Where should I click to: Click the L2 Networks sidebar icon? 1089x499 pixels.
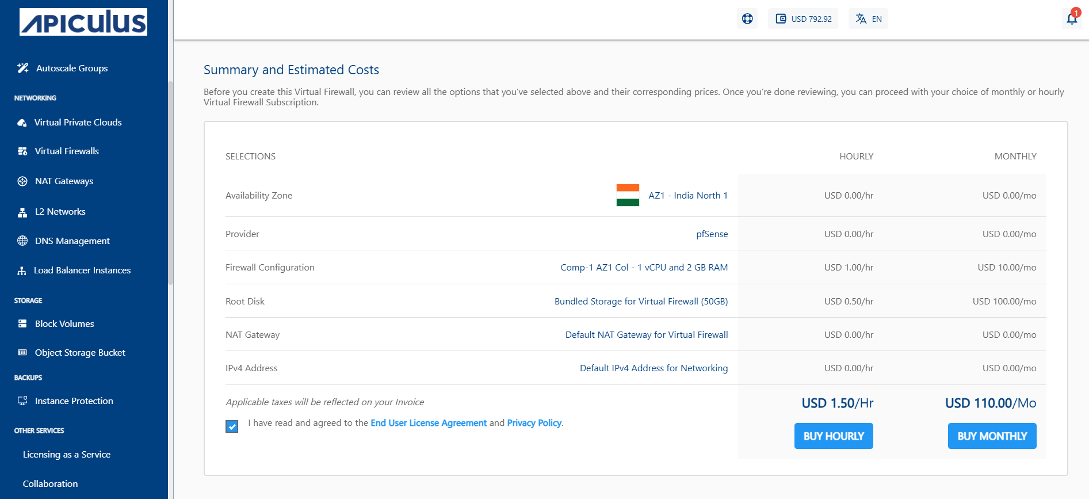click(x=22, y=212)
